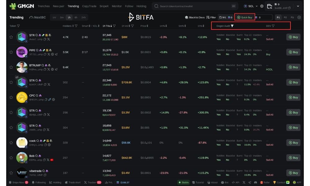Screen dimensions: 310x186
Task: Open the SOL chain dropdown
Action: tap(251, 6)
